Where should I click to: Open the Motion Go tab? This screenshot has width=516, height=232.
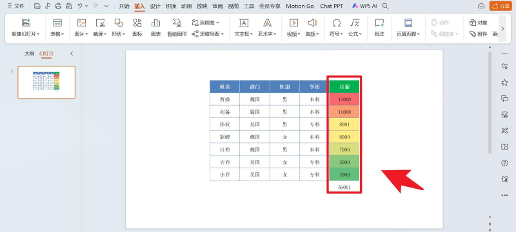pos(300,6)
